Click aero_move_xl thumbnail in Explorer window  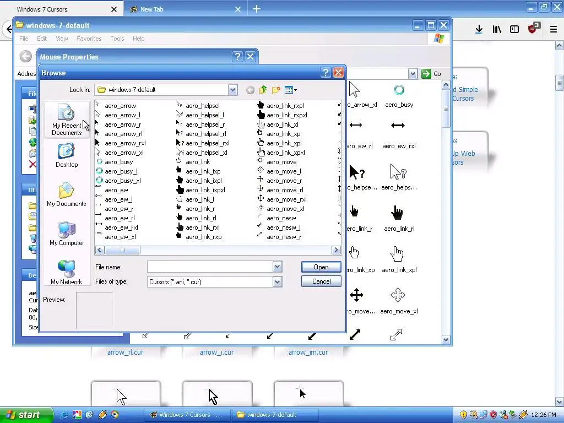tap(399, 301)
